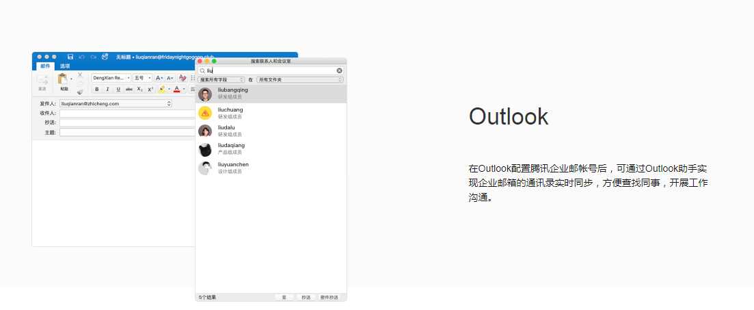
Task: Click the increase font size icon
Action: 159,78
